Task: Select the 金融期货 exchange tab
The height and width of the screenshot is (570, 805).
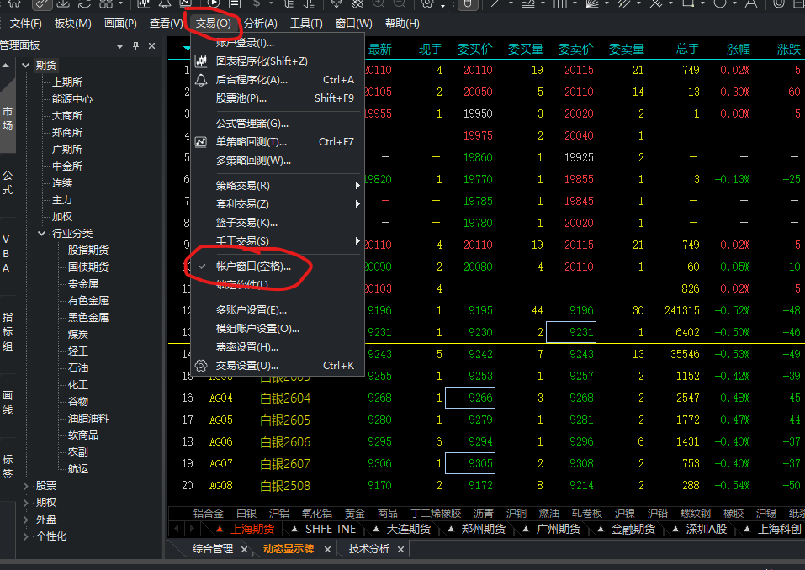Action: coord(633,529)
